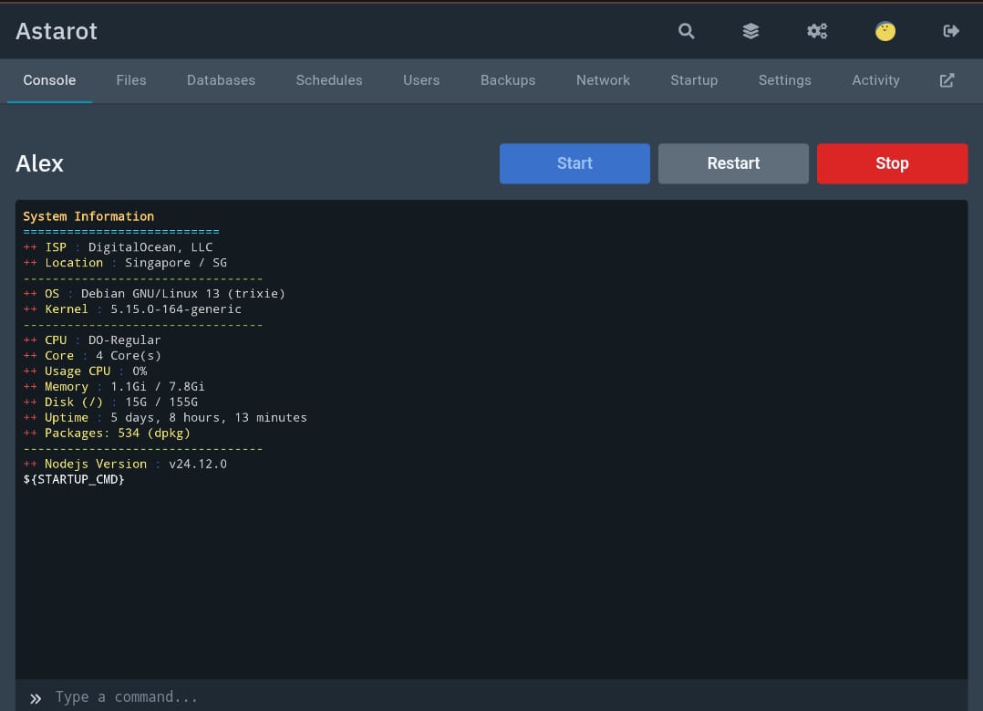Open the server Settings tab
The width and height of the screenshot is (983, 711).
click(x=784, y=80)
